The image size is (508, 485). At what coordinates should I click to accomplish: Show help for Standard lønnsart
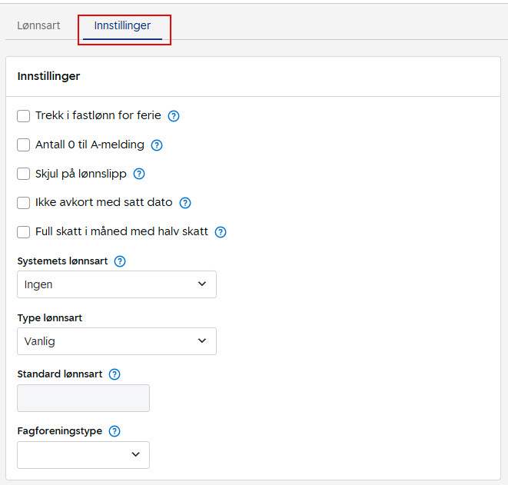tap(115, 374)
